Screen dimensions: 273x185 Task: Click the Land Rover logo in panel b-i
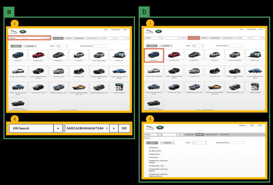click(x=159, y=31)
